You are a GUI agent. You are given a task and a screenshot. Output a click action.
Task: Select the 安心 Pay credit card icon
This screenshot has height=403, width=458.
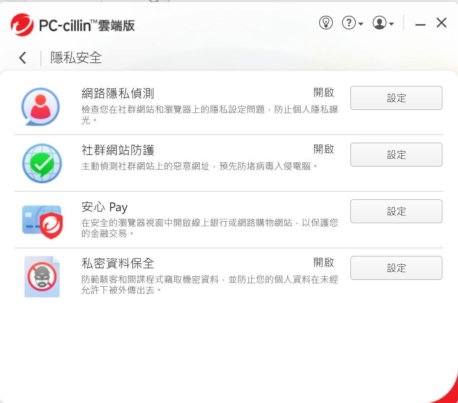coord(42,221)
